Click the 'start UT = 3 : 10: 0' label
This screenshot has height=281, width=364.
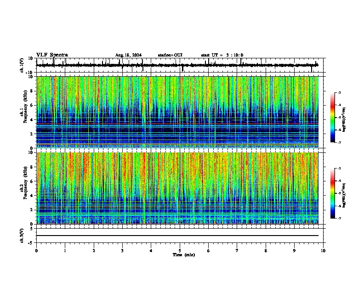tap(222, 55)
